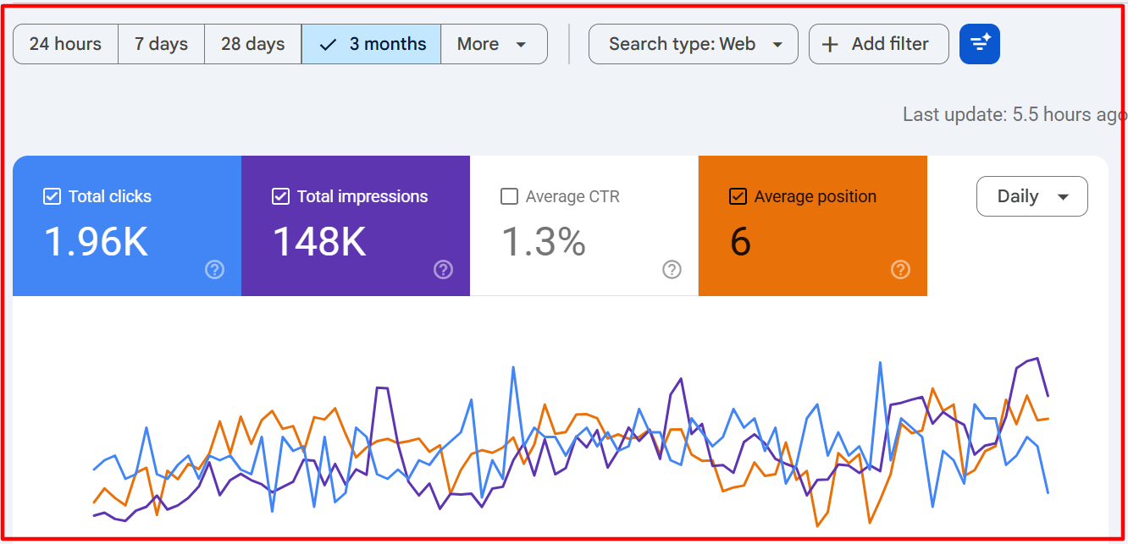Click the average position value 6
The width and height of the screenshot is (1128, 544).
(740, 242)
